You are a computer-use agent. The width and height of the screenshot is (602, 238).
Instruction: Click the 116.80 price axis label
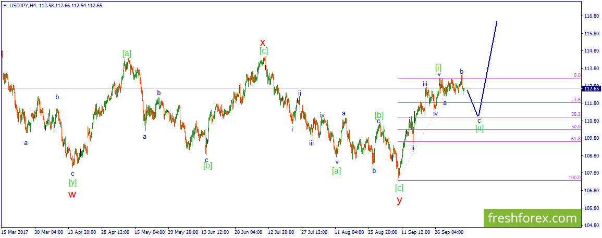coord(591,17)
